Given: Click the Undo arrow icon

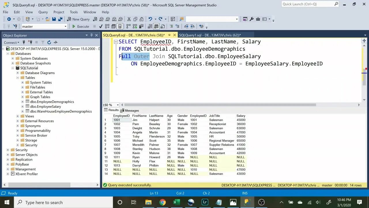Looking at the screenshot, I should coord(150,19).
